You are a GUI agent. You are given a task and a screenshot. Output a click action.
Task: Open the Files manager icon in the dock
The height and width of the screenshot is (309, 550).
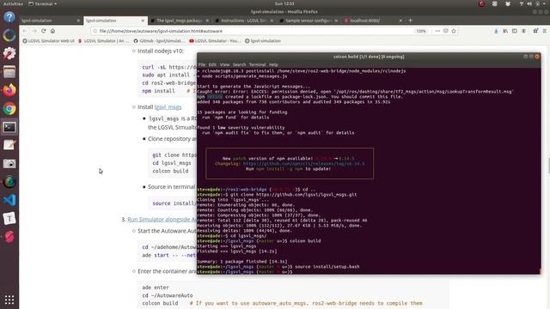coord(9,72)
